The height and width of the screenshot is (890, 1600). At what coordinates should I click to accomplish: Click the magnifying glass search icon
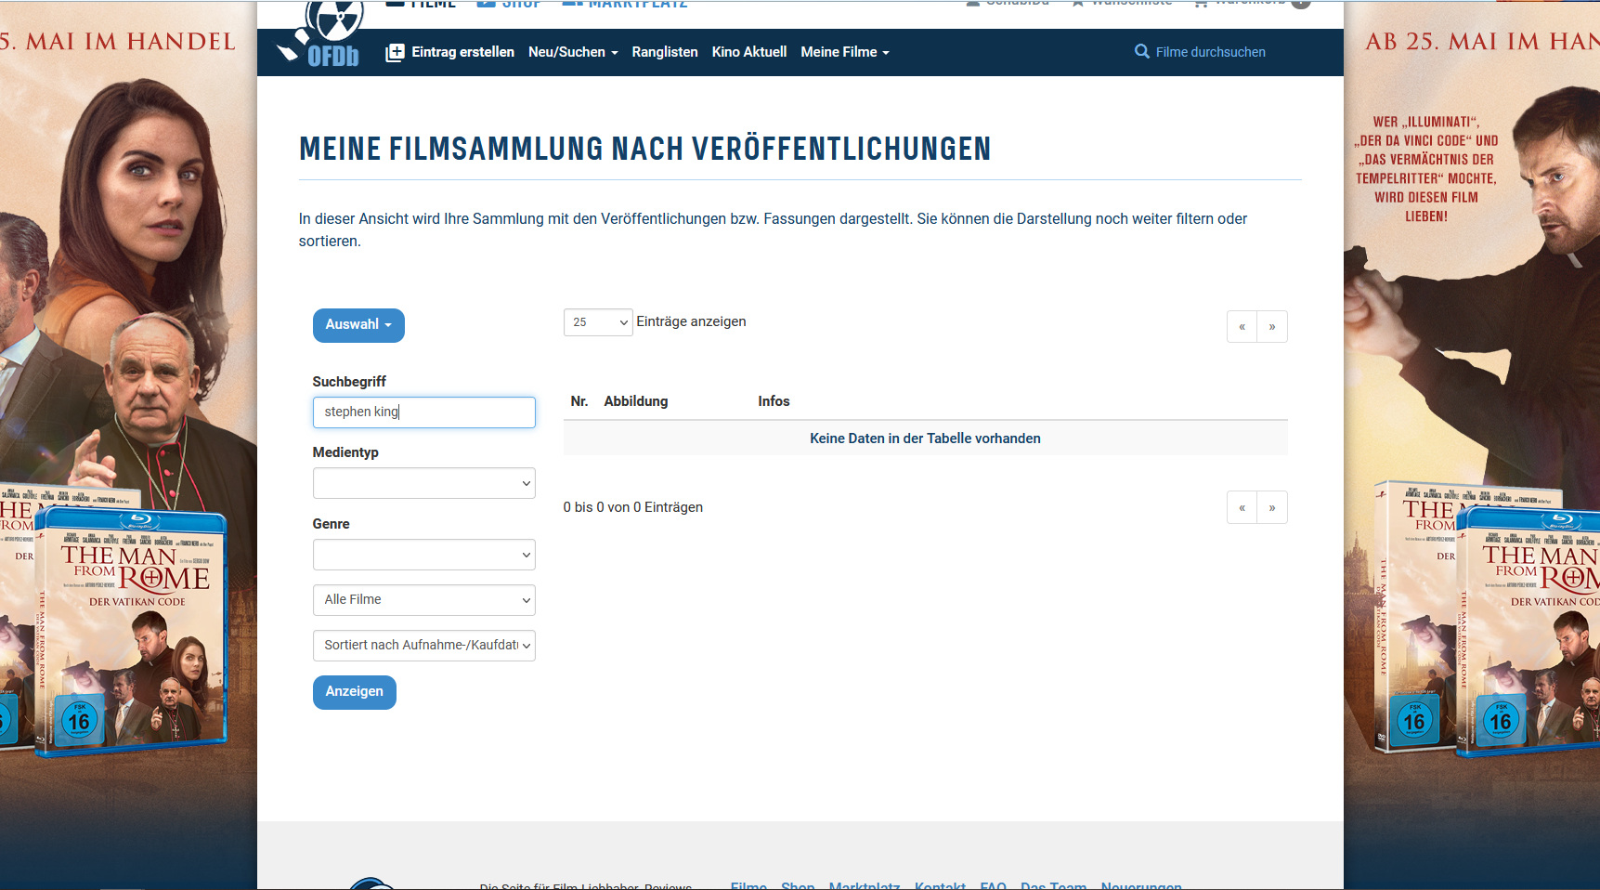point(1141,52)
